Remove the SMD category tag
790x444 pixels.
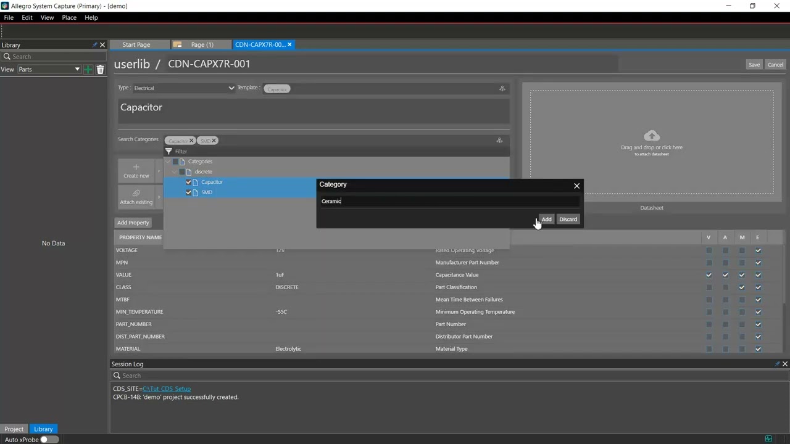[x=214, y=141]
